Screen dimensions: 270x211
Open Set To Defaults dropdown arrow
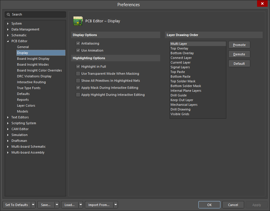[x=33, y=205]
